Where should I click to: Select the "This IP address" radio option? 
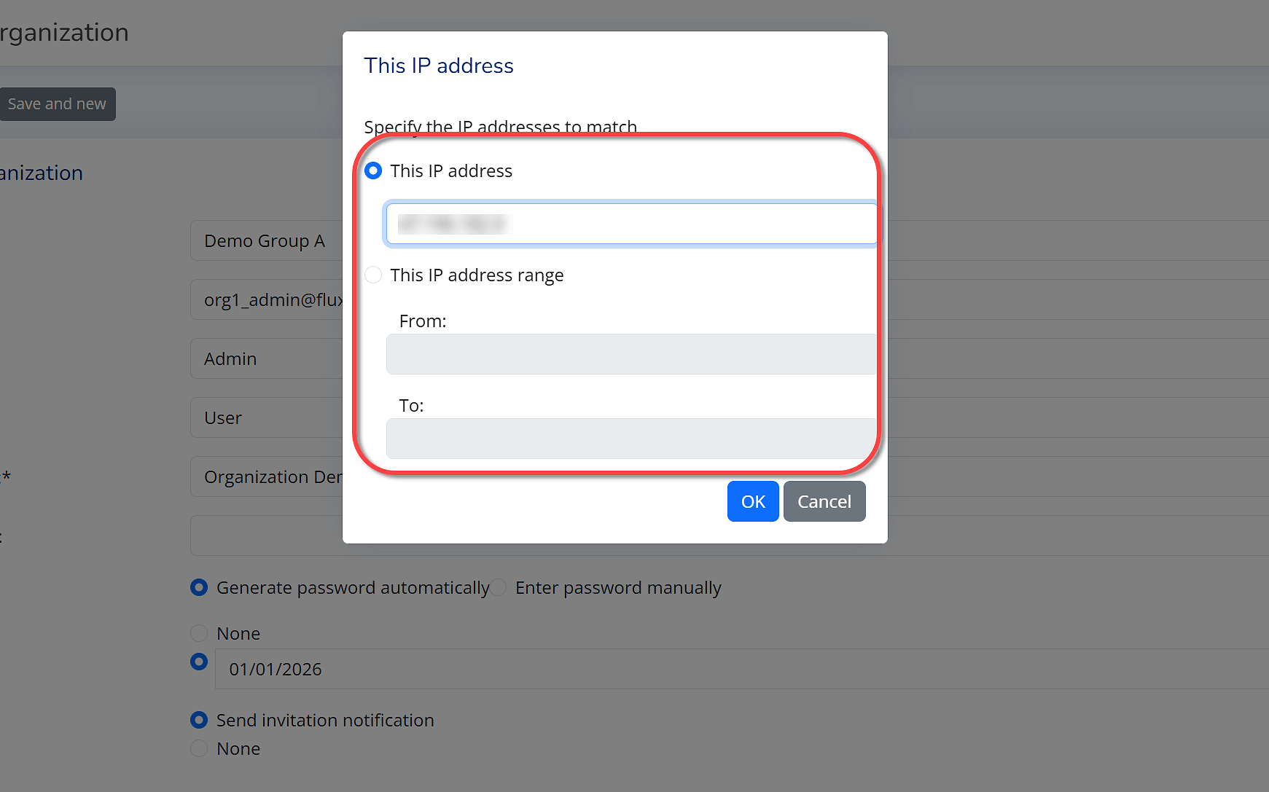coord(373,171)
